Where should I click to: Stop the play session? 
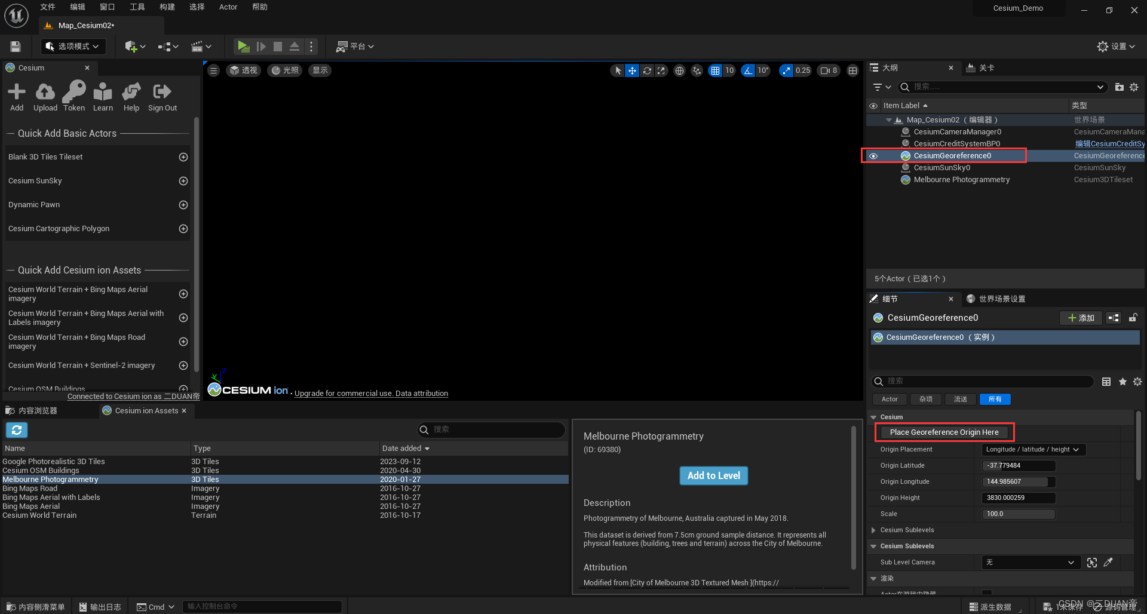coord(278,47)
